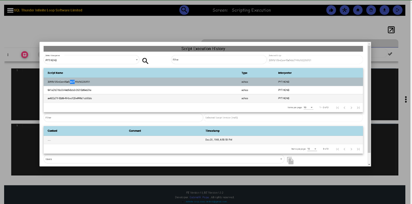The image size is (412, 204).
Task: Go to next page in script table
Action: [351, 107]
